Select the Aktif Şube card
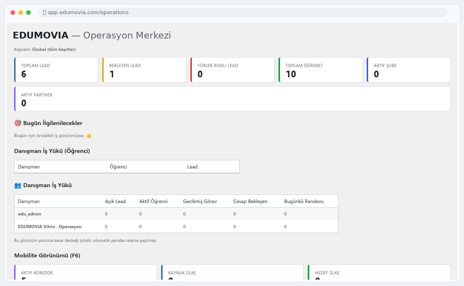Viewport: 464px width, 286px height. click(x=409, y=70)
